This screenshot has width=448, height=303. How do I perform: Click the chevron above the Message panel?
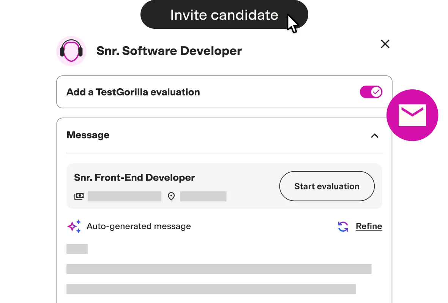coord(374,136)
